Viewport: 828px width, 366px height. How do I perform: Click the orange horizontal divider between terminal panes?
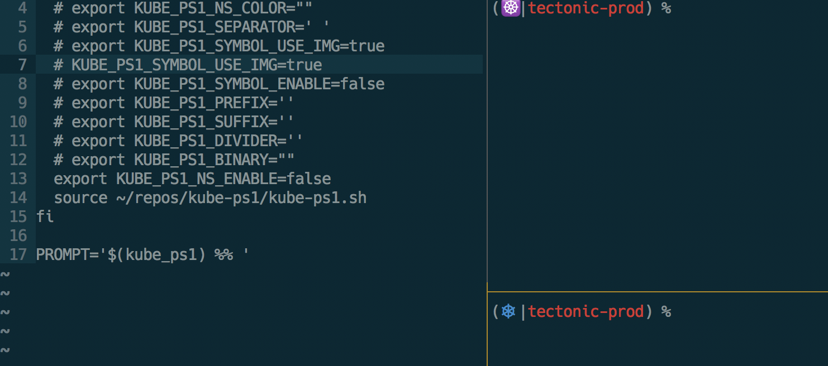(x=657, y=291)
